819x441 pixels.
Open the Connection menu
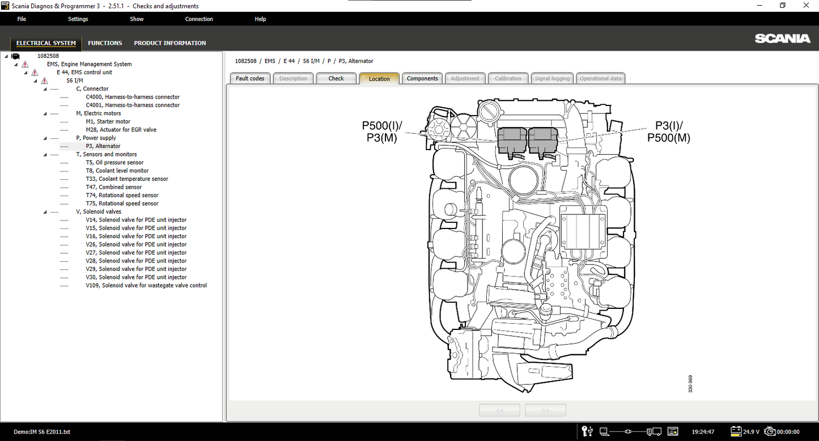click(x=199, y=19)
